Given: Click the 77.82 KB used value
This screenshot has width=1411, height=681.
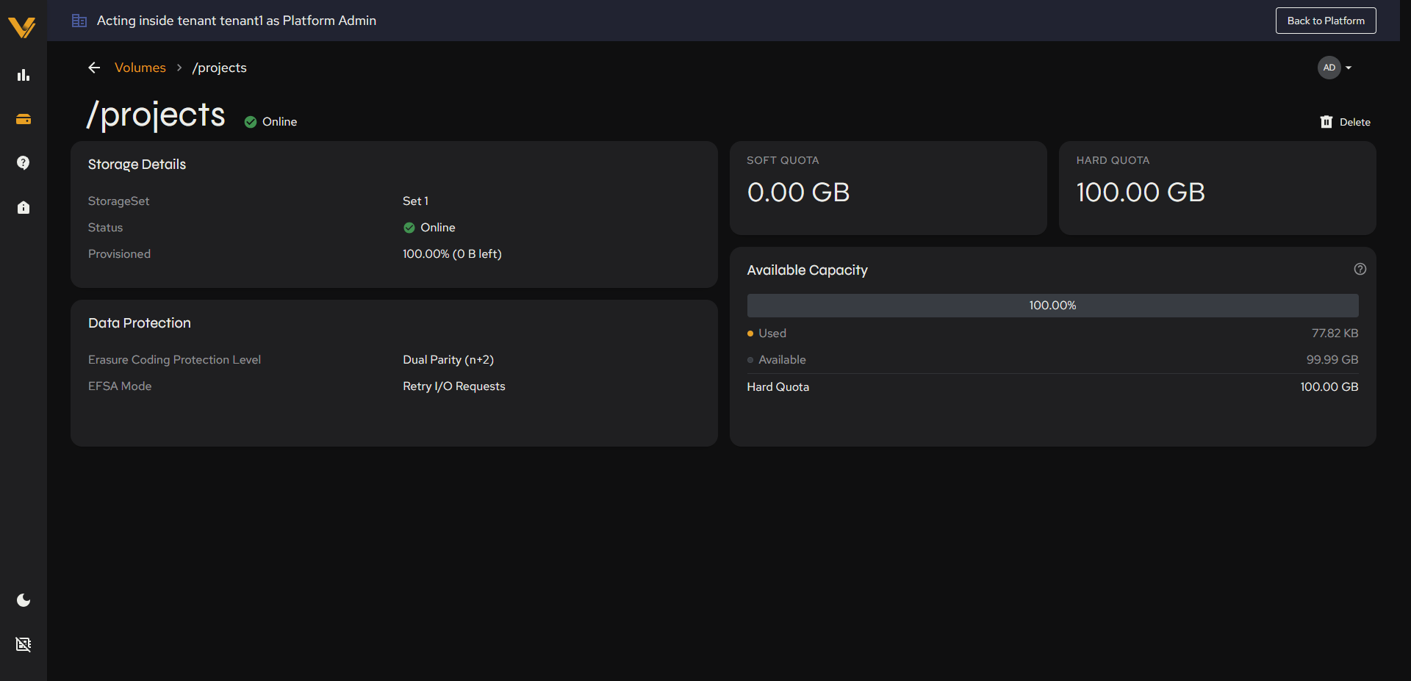Looking at the screenshot, I should [1335, 334].
